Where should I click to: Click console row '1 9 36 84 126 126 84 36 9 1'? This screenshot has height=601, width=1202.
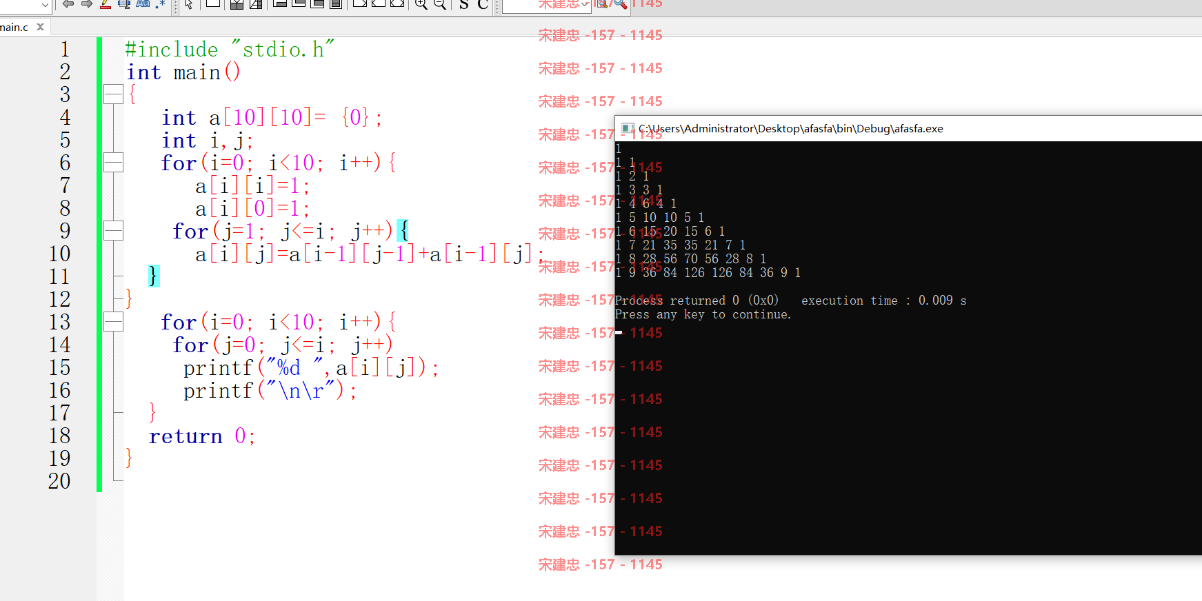point(708,272)
